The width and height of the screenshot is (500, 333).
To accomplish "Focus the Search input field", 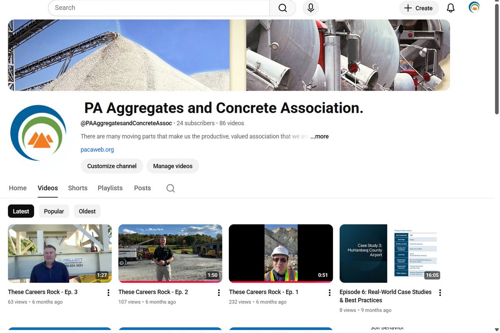I will (x=159, y=8).
